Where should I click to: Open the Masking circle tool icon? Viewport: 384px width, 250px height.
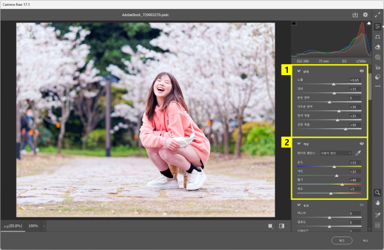[378, 57]
